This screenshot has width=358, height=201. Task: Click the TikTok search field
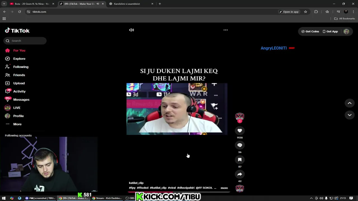[25, 41]
